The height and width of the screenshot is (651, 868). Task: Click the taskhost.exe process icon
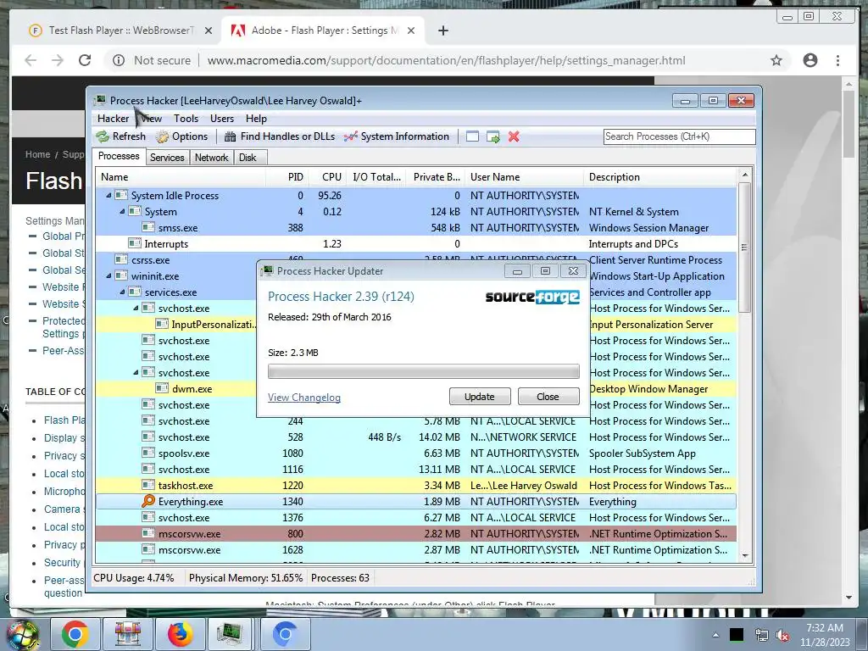coord(147,485)
